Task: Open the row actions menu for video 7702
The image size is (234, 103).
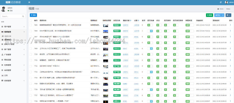Action: [x=231, y=66]
